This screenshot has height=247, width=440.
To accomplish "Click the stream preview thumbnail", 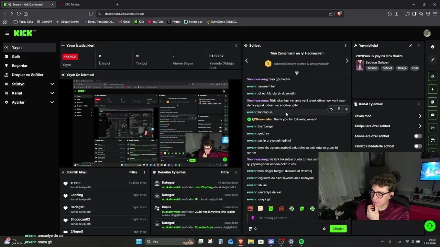I will click(x=151, y=123).
